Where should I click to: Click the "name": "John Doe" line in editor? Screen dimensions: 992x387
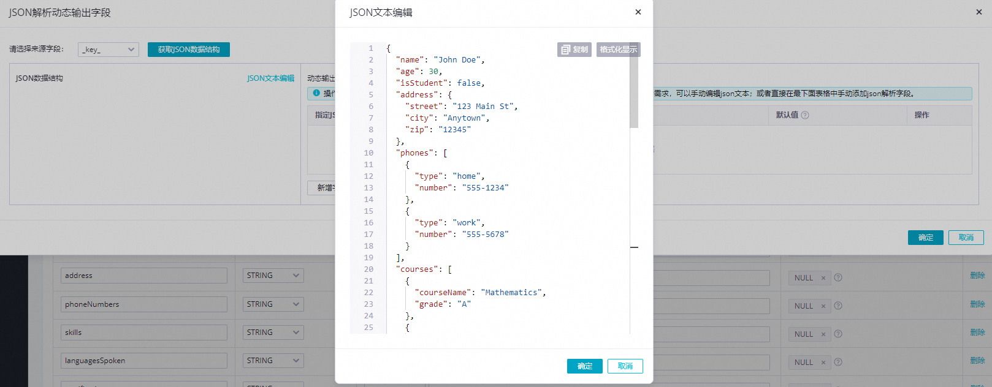pos(440,60)
